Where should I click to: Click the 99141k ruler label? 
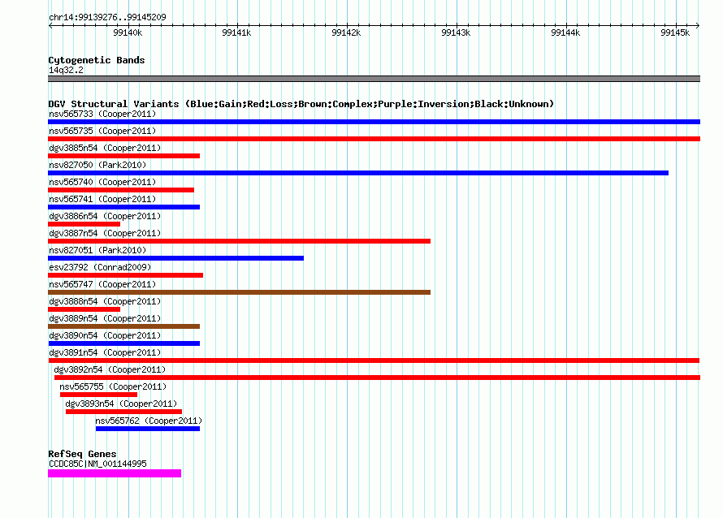pyautogui.click(x=236, y=32)
